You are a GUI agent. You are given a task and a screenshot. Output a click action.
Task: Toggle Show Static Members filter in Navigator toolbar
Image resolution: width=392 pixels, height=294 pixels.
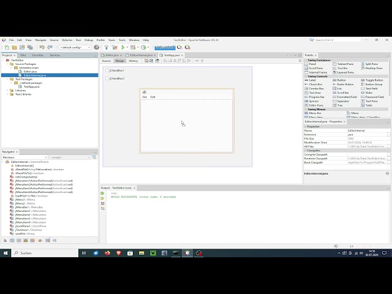tap(19, 240)
